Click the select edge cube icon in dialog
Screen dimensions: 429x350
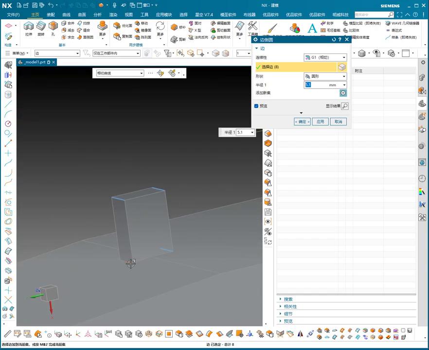(x=342, y=67)
